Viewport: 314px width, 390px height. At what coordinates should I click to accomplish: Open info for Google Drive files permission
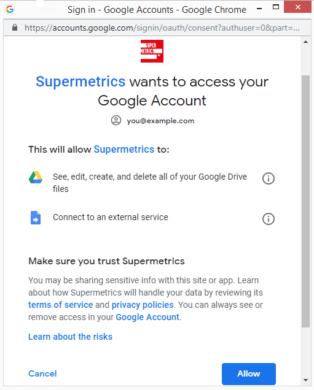pyautogui.click(x=269, y=178)
